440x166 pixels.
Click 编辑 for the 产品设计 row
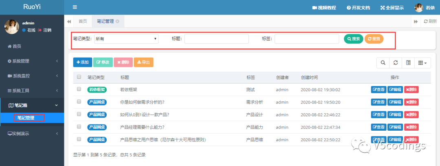coord(395,114)
